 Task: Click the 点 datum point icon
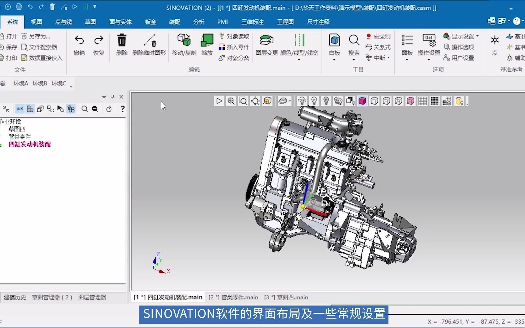pos(495,45)
